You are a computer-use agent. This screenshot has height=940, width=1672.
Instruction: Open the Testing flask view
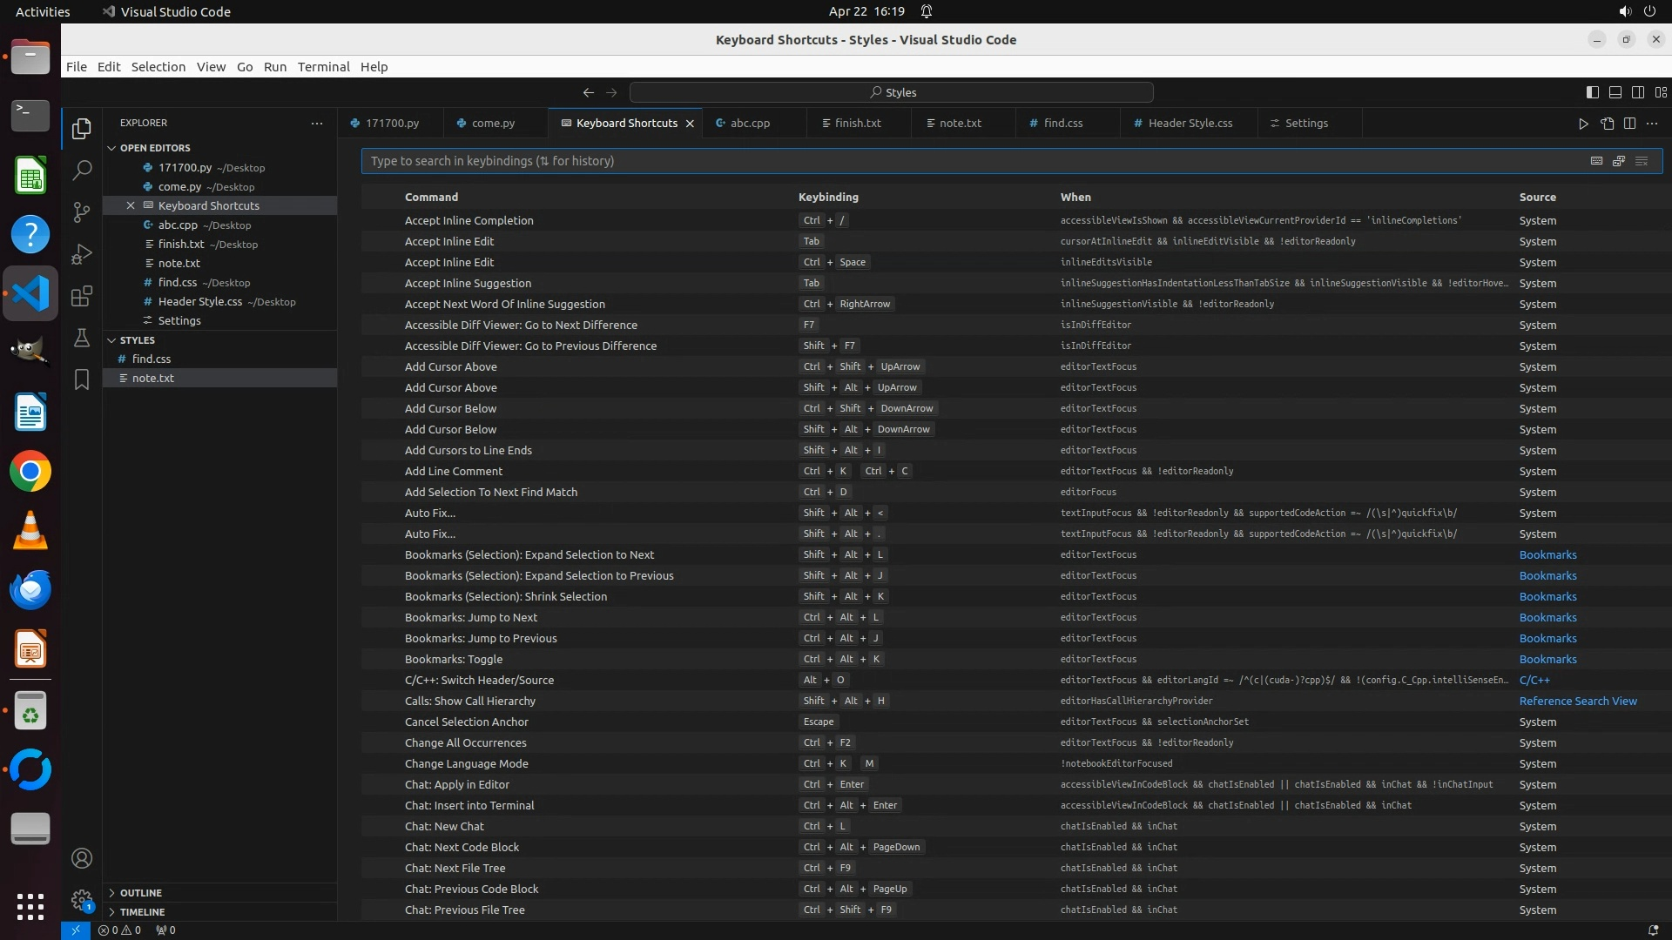[82, 338]
